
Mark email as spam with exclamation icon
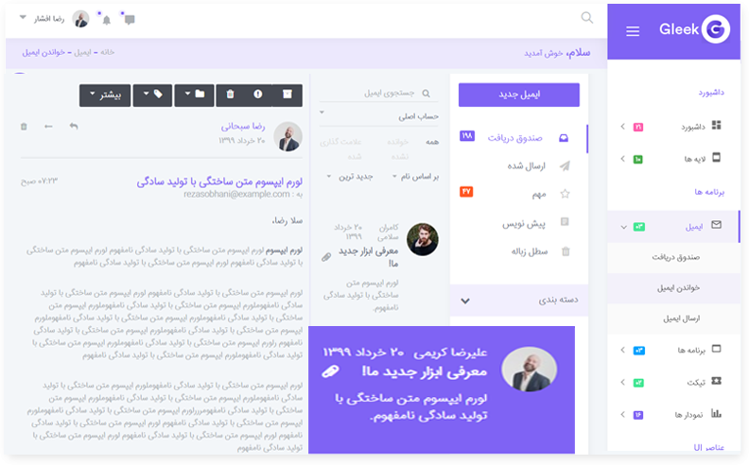click(x=258, y=95)
